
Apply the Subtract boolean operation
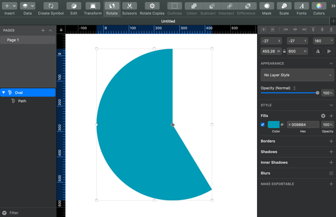coord(212,6)
